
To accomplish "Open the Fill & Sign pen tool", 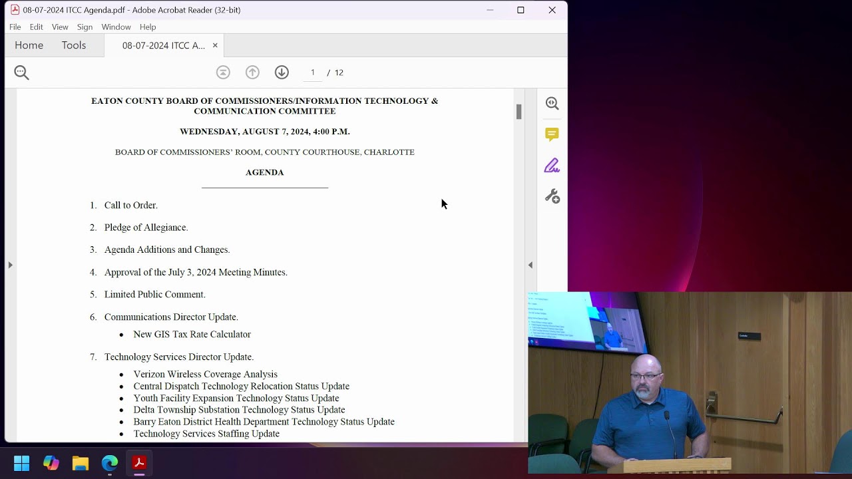I will coord(552,166).
